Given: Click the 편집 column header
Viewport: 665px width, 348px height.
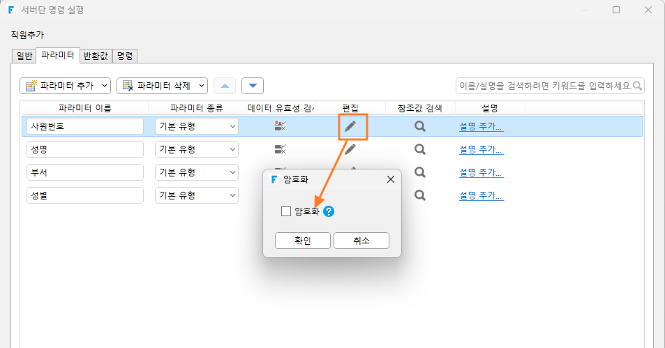Looking at the screenshot, I should pyautogui.click(x=350, y=108).
